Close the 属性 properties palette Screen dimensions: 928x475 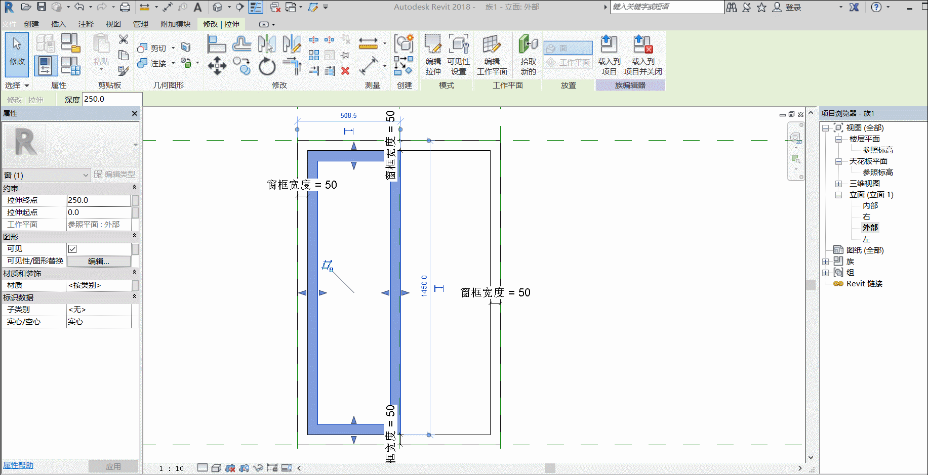coord(134,113)
